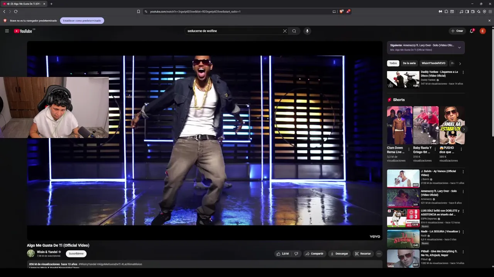
Task: Start voice search with the microphone icon
Action: (x=307, y=31)
